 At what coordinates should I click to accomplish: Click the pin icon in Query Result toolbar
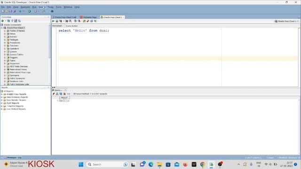click(54, 94)
